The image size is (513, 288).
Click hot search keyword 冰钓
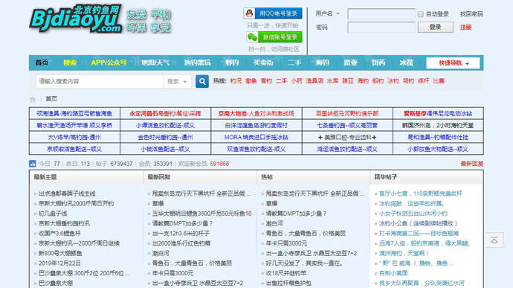click(x=393, y=81)
